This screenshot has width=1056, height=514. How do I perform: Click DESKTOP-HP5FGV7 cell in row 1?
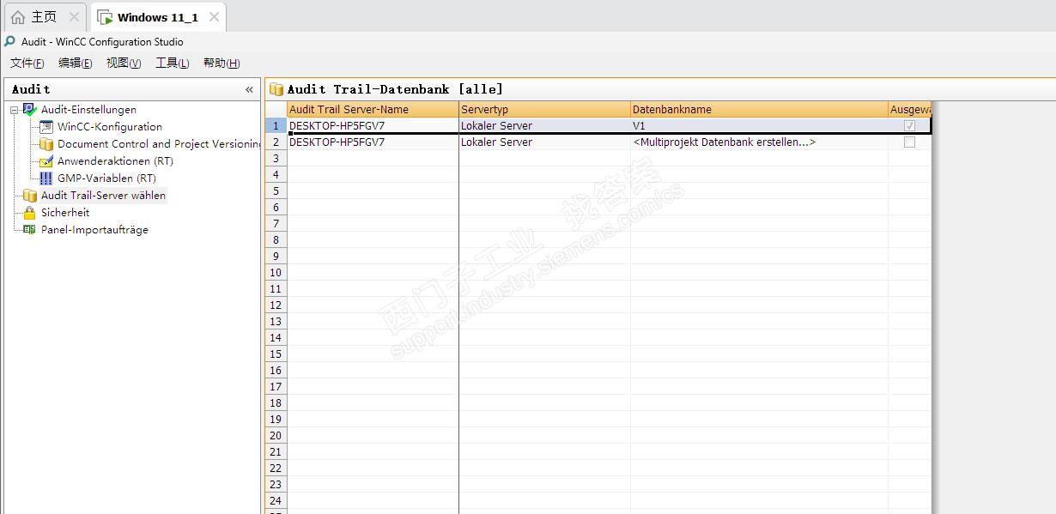(x=373, y=125)
